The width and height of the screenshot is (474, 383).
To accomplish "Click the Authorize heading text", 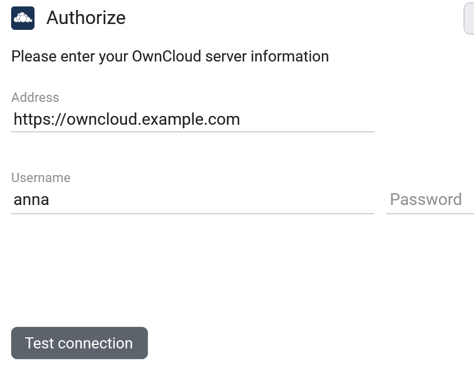I will coord(86,18).
